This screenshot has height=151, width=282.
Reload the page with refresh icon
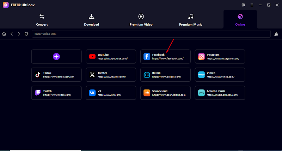[x=26, y=34]
